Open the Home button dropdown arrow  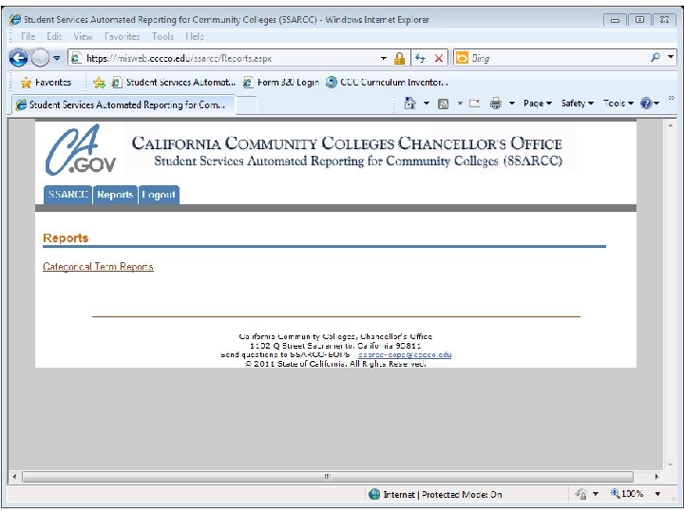(x=427, y=104)
